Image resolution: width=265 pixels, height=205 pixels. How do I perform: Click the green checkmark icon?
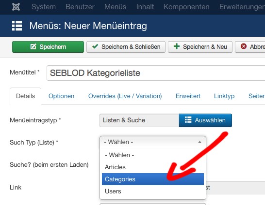(x=95, y=46)
